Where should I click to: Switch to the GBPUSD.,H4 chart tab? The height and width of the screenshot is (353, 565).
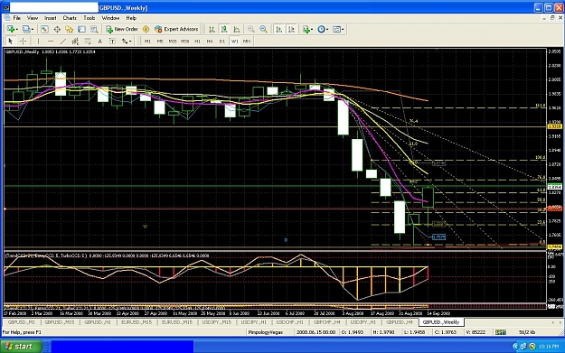click(400, 322)
